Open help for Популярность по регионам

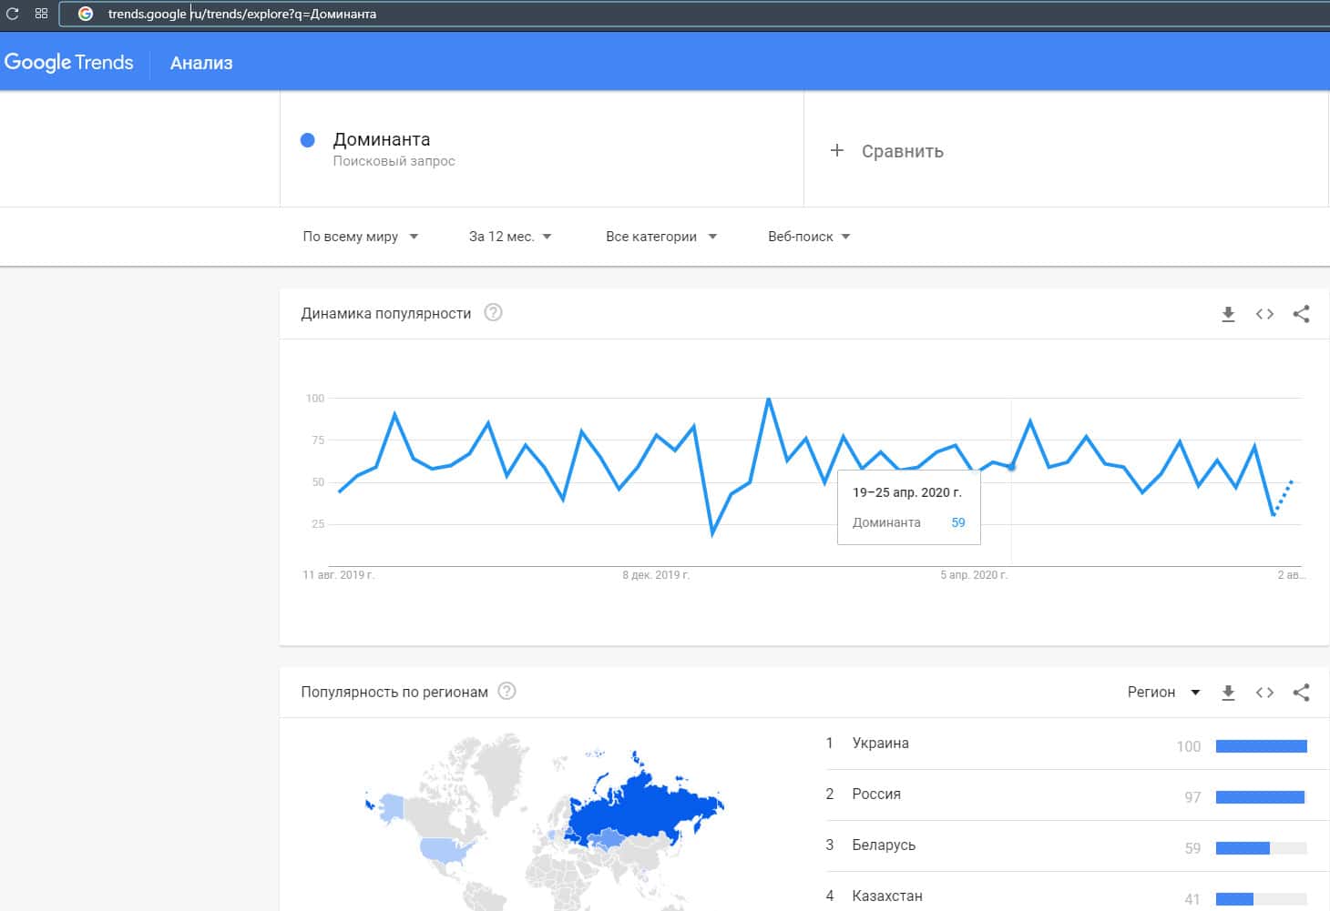[x=507, y=692]
